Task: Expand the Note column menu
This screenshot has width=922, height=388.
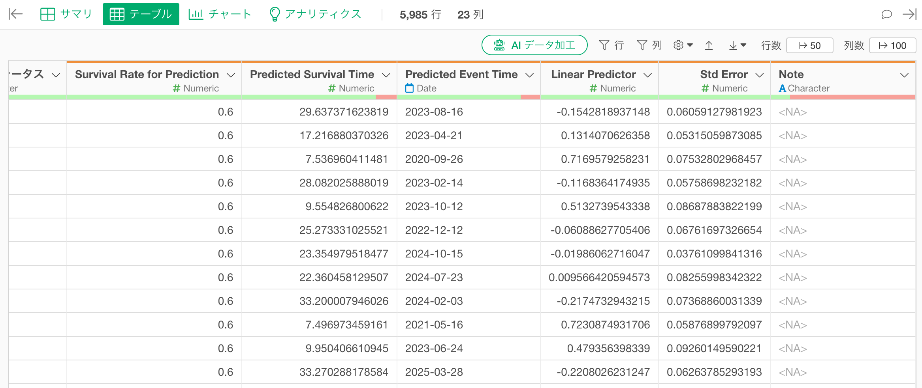Action: tap(904, 75)
